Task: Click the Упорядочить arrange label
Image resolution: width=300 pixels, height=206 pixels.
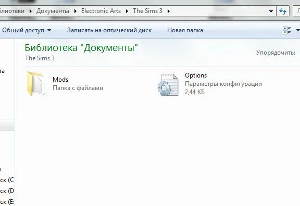Action: coord(276,53)
